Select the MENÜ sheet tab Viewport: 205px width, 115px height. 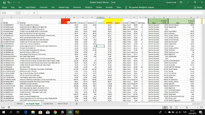click(x=20, y=104)
